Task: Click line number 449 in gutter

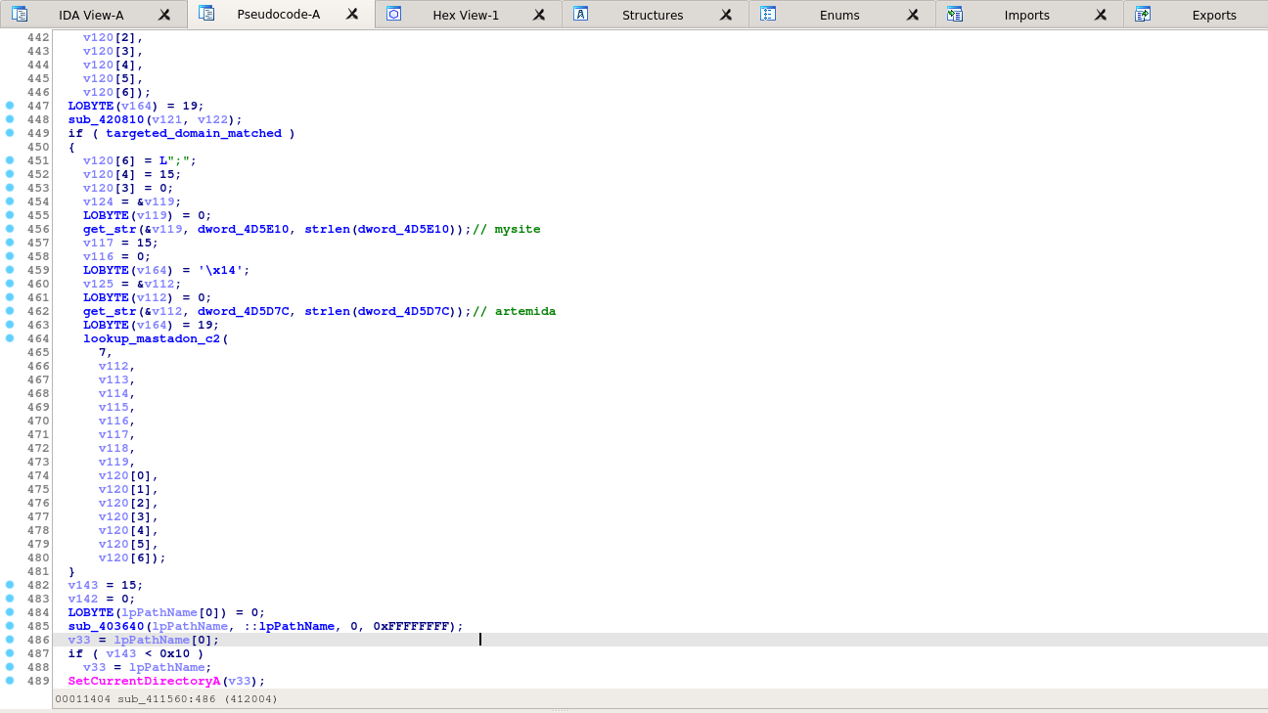Action: click(x=38, y=133)
